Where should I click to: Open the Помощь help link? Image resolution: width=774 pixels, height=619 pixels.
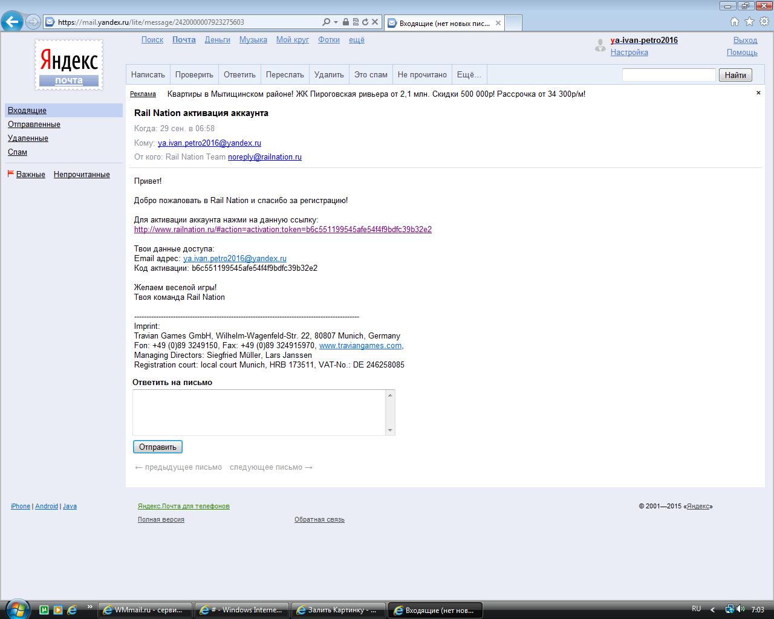[742, 53]
